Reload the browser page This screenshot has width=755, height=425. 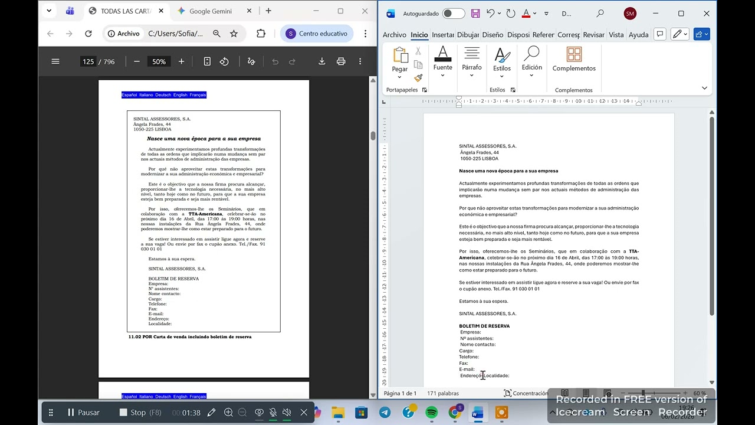88,34
